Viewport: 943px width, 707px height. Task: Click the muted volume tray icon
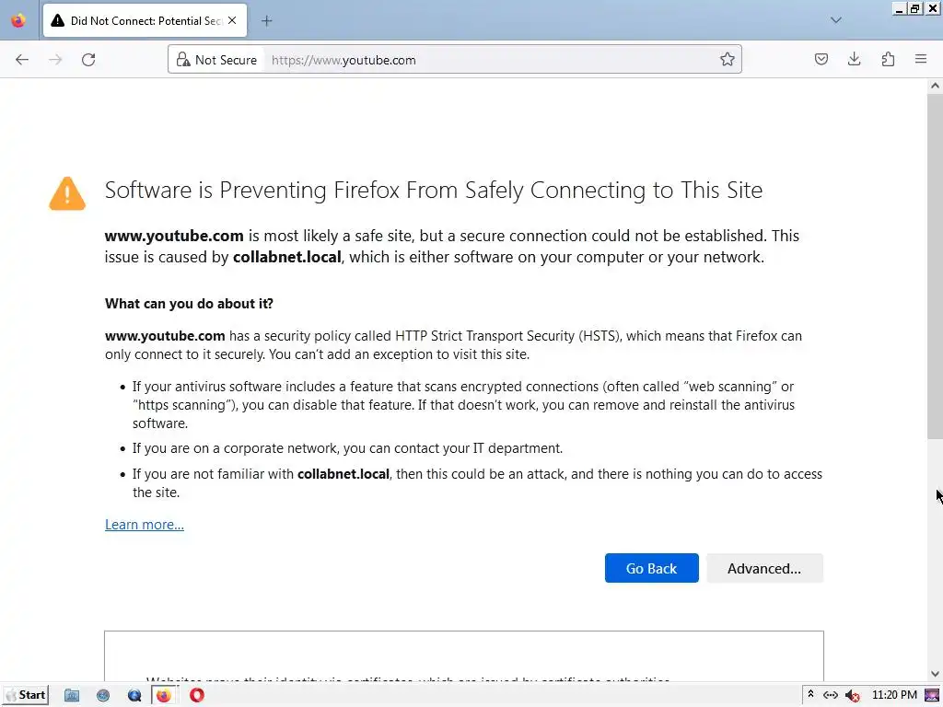pos(853,695)
